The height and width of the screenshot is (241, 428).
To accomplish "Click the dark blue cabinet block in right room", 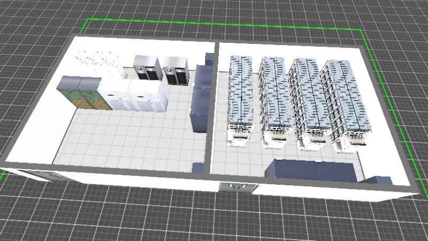I will point(313,170).
